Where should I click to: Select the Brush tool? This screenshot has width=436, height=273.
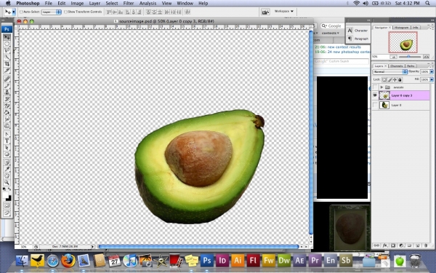7,86
